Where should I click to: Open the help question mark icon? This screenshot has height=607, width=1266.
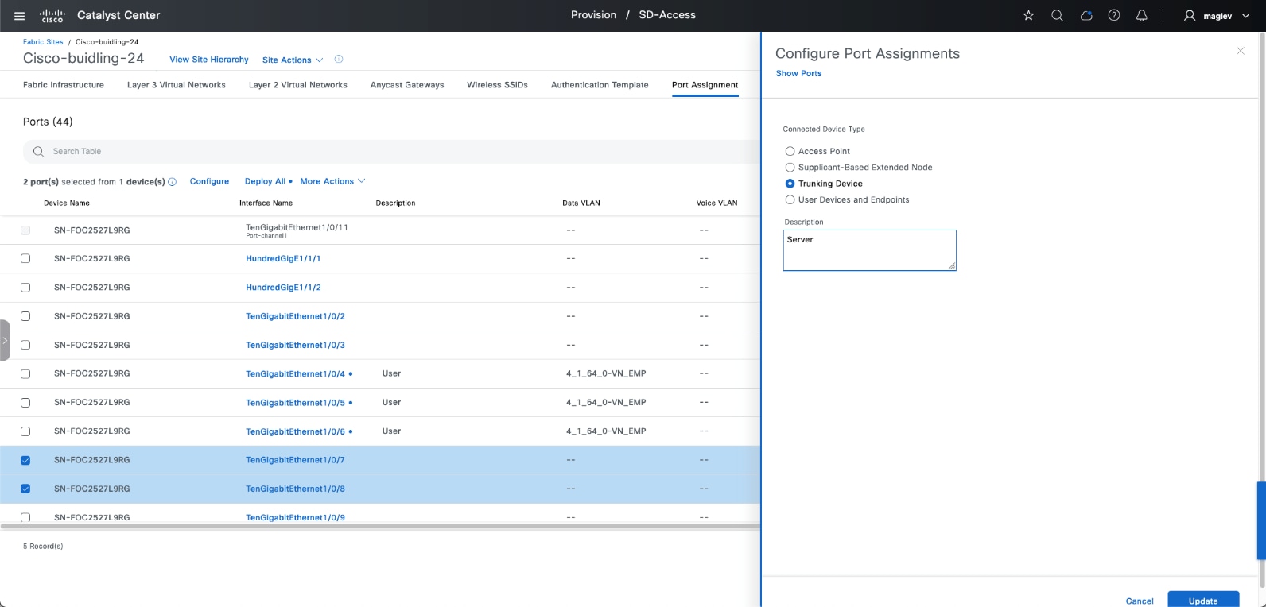(1114, 16)
